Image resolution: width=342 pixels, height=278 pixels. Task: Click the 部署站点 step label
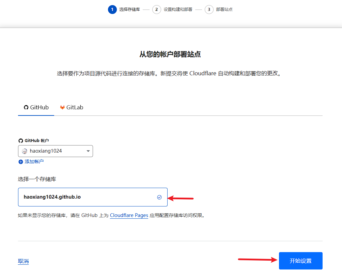tap(224, 10)
